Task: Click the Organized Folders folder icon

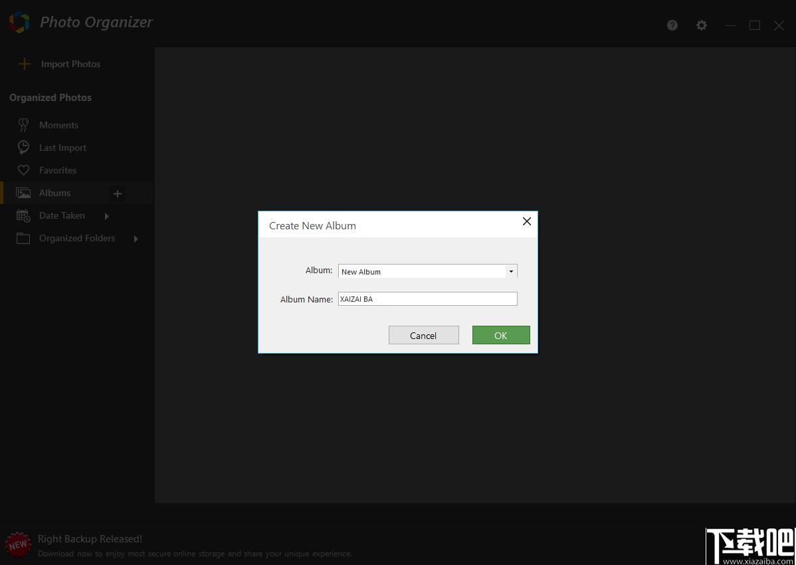Action: (x=23, y=238)
